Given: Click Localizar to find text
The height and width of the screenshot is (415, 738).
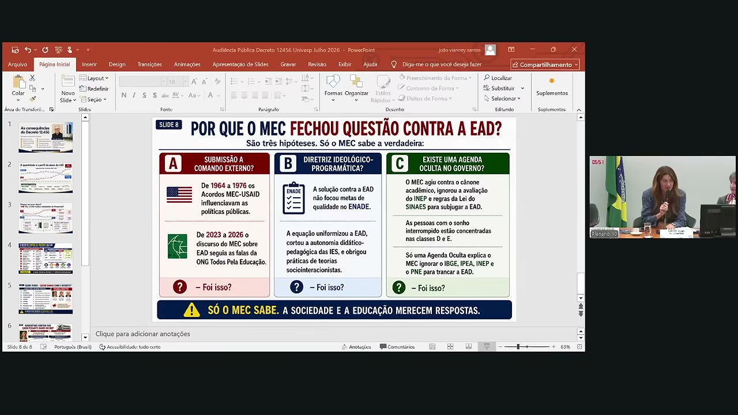Looking at the screenshot, I should point(498,78).
